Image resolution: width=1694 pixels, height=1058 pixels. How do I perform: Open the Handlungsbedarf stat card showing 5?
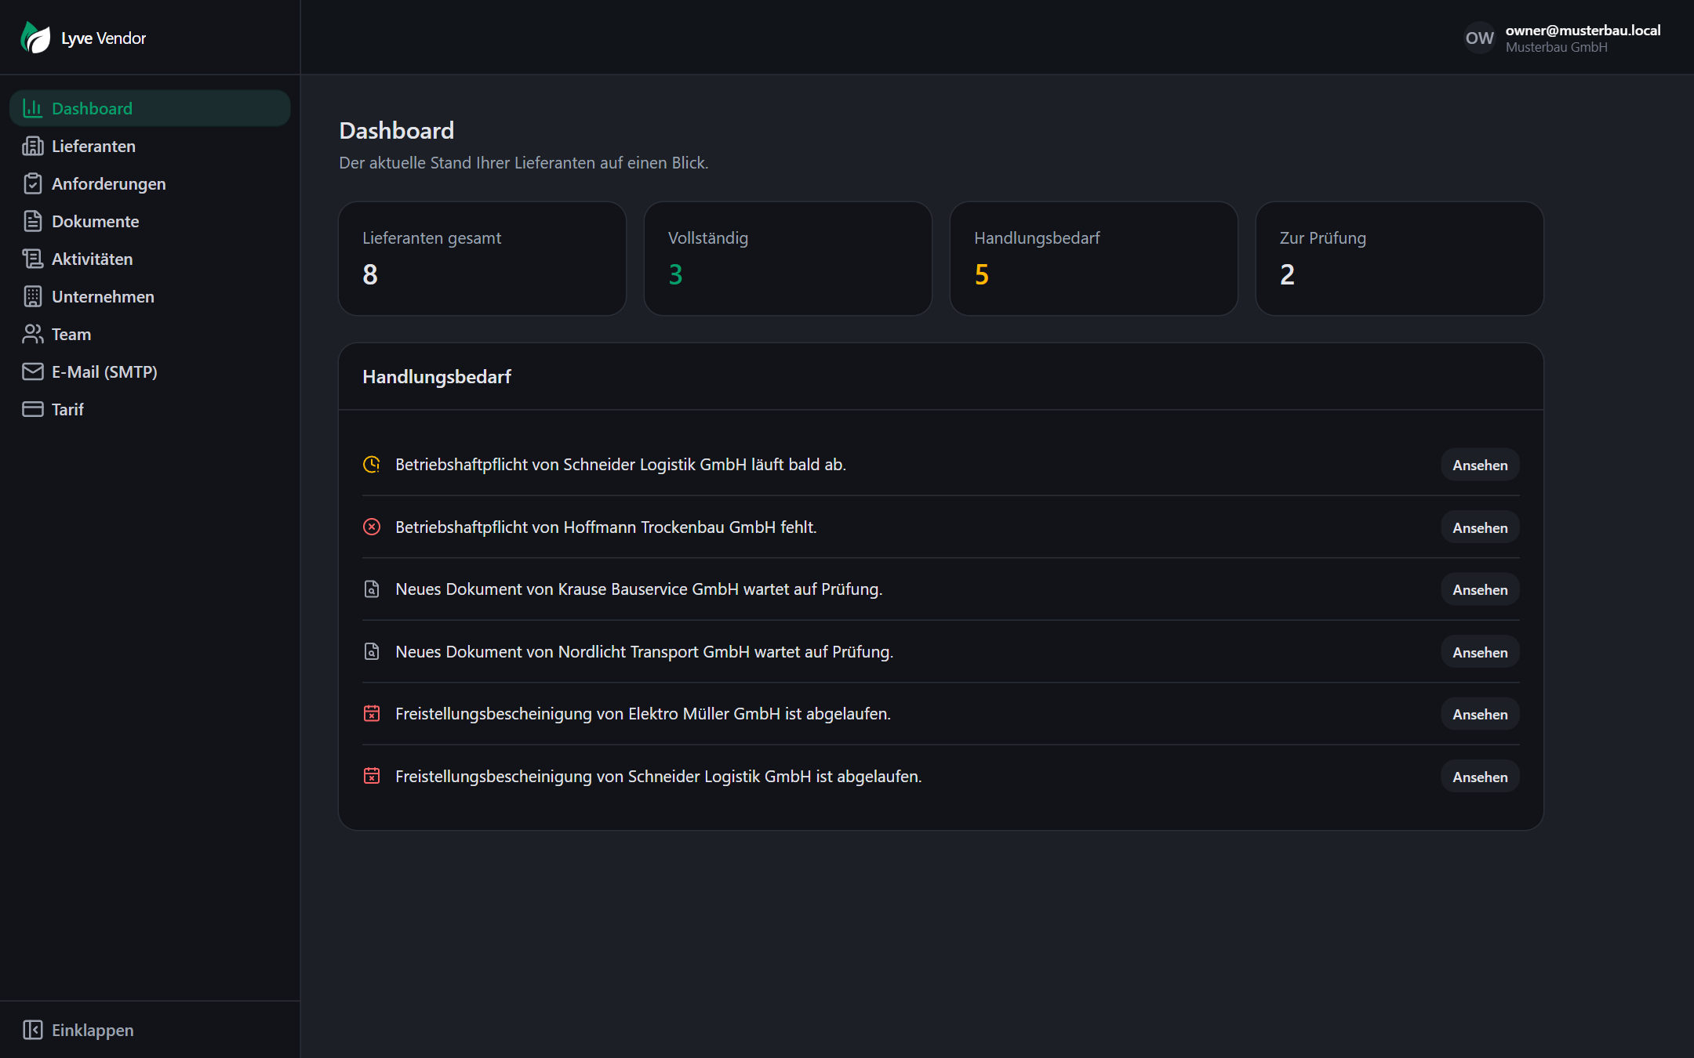click(x=1094, y=259)
